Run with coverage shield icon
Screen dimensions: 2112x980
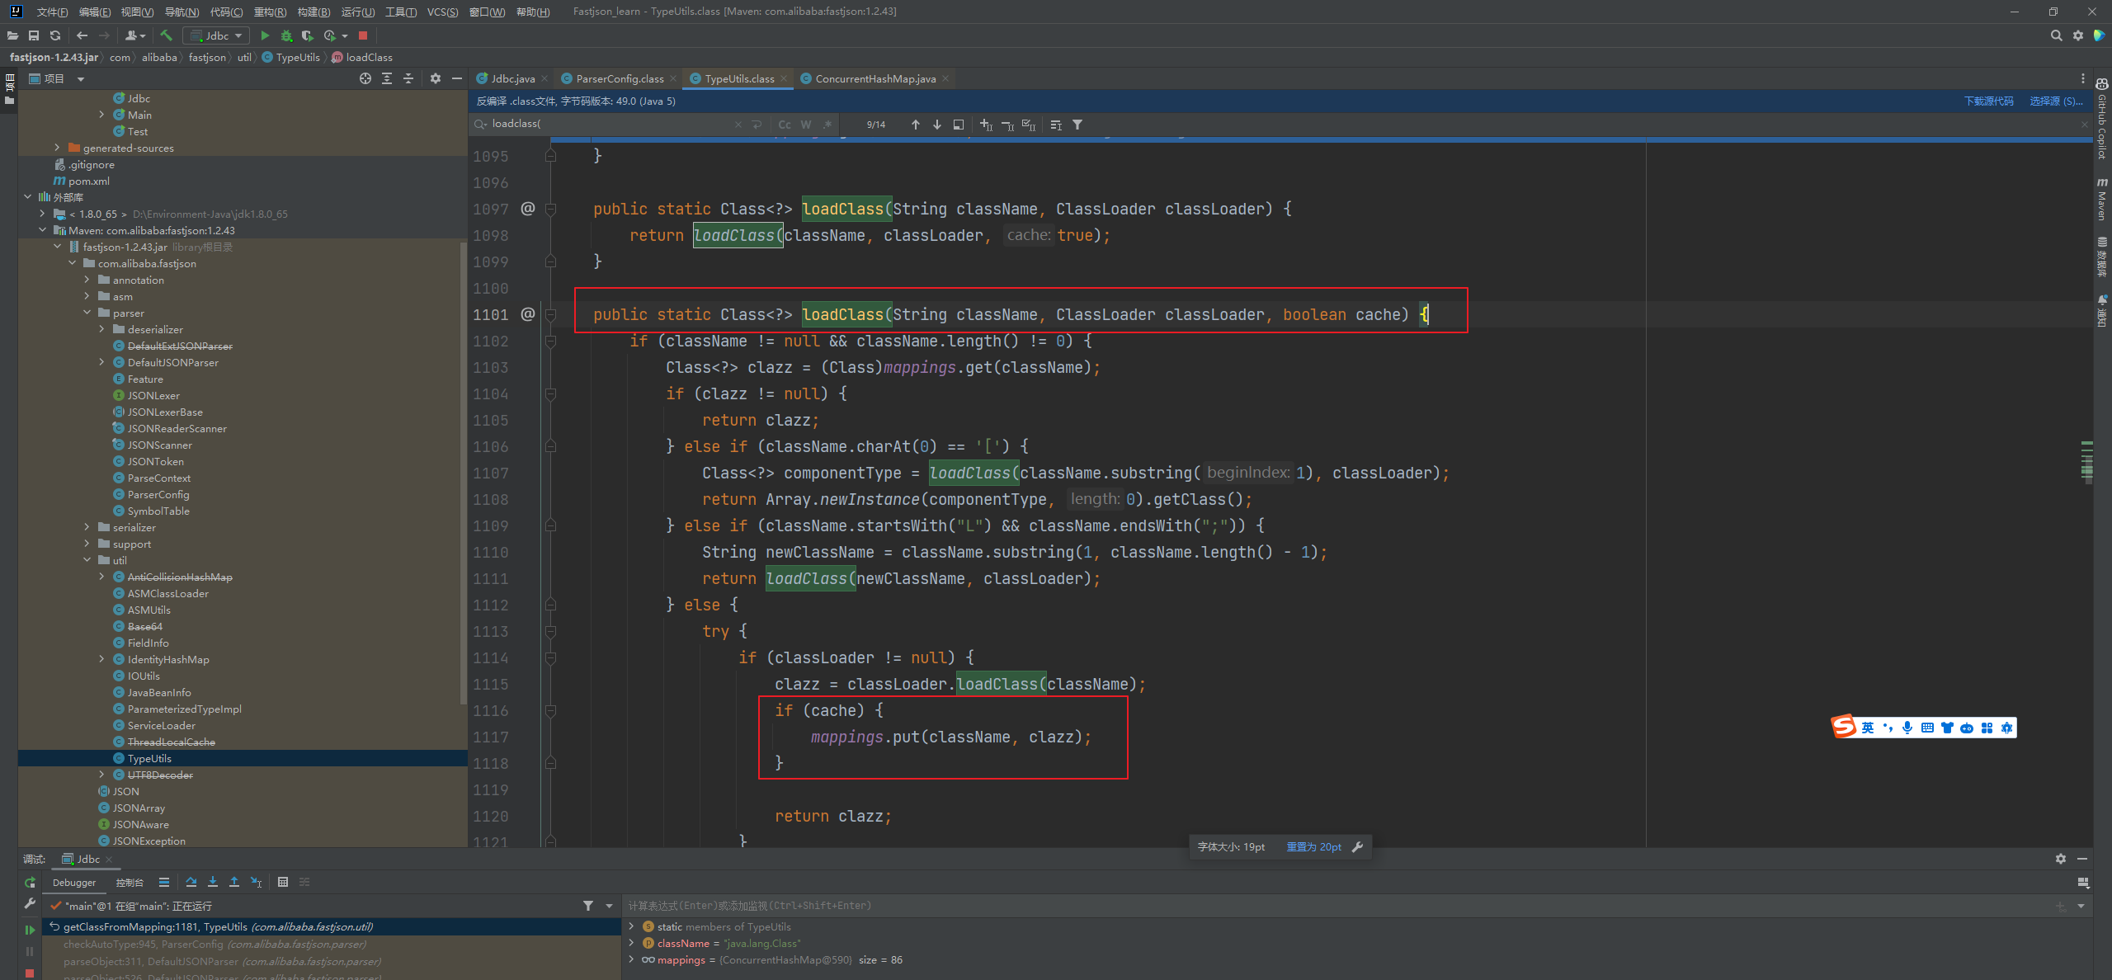(x=308, y=35)
